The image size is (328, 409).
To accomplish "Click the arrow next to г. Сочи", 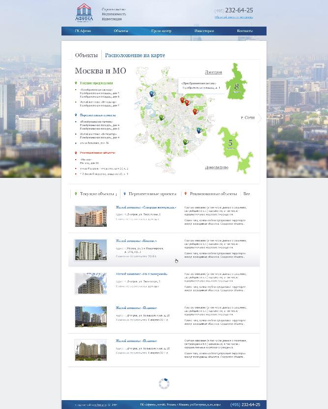I will pos(259,118).
